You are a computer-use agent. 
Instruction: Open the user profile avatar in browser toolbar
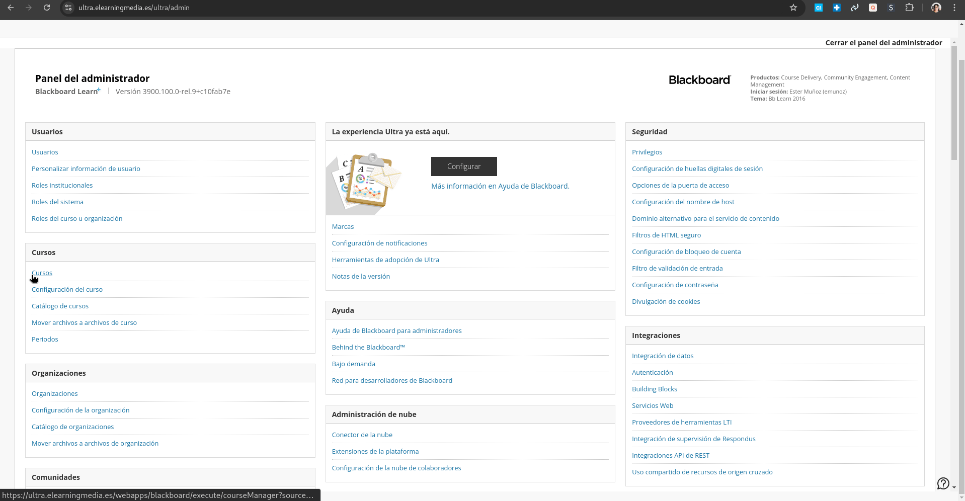[x=936, y=8]
